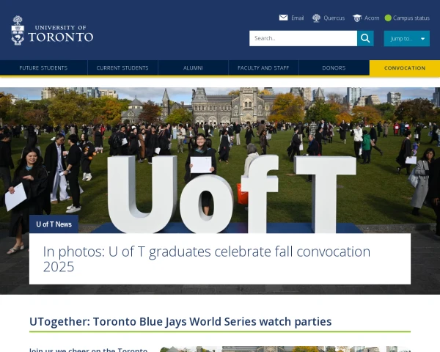440x352 pixels.
Task: Open the Campus status link text
Action: (411, 18)
